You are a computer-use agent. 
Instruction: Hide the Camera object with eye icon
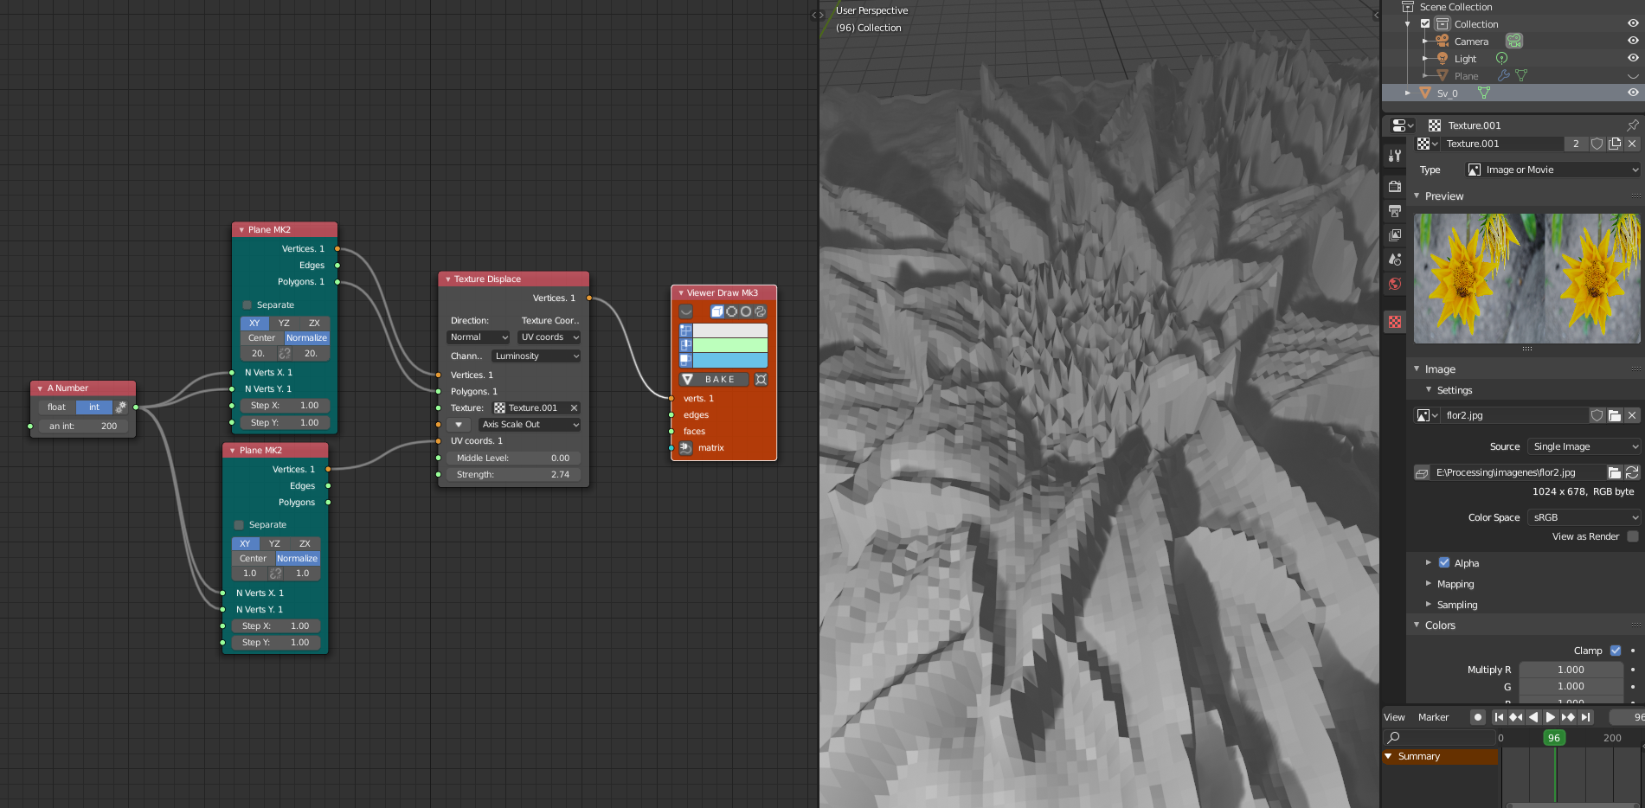[1632, 42]
